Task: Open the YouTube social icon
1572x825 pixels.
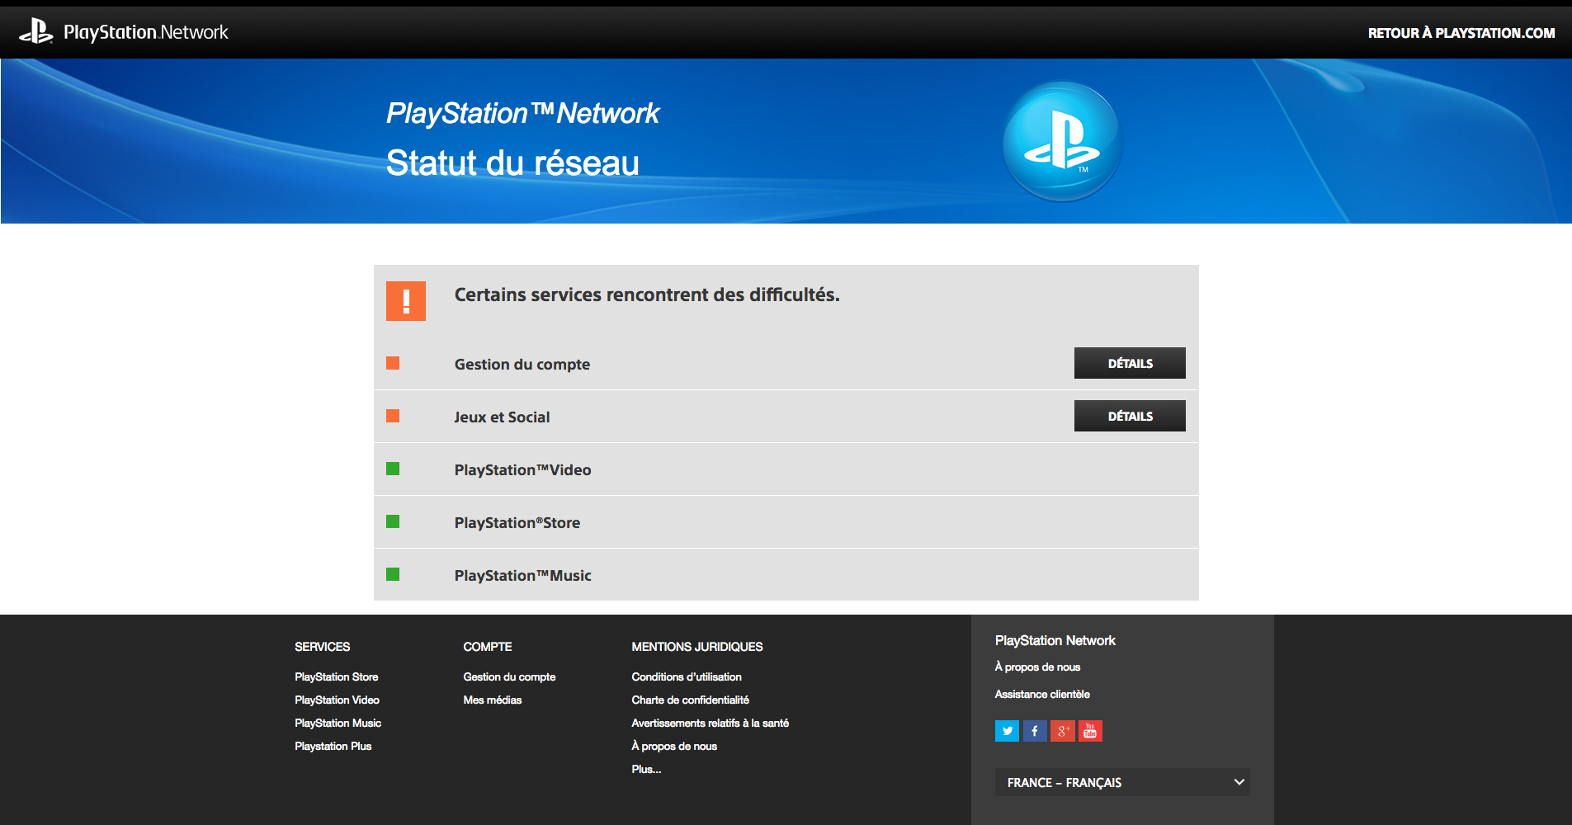Action: [1090, 731]
